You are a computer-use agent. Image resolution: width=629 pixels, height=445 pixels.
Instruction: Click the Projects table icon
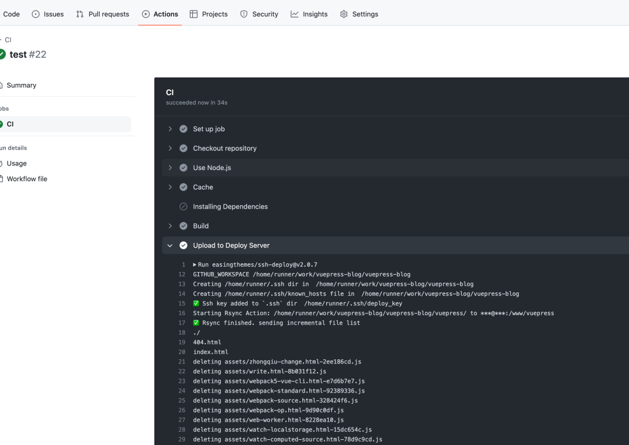[194, 14]
